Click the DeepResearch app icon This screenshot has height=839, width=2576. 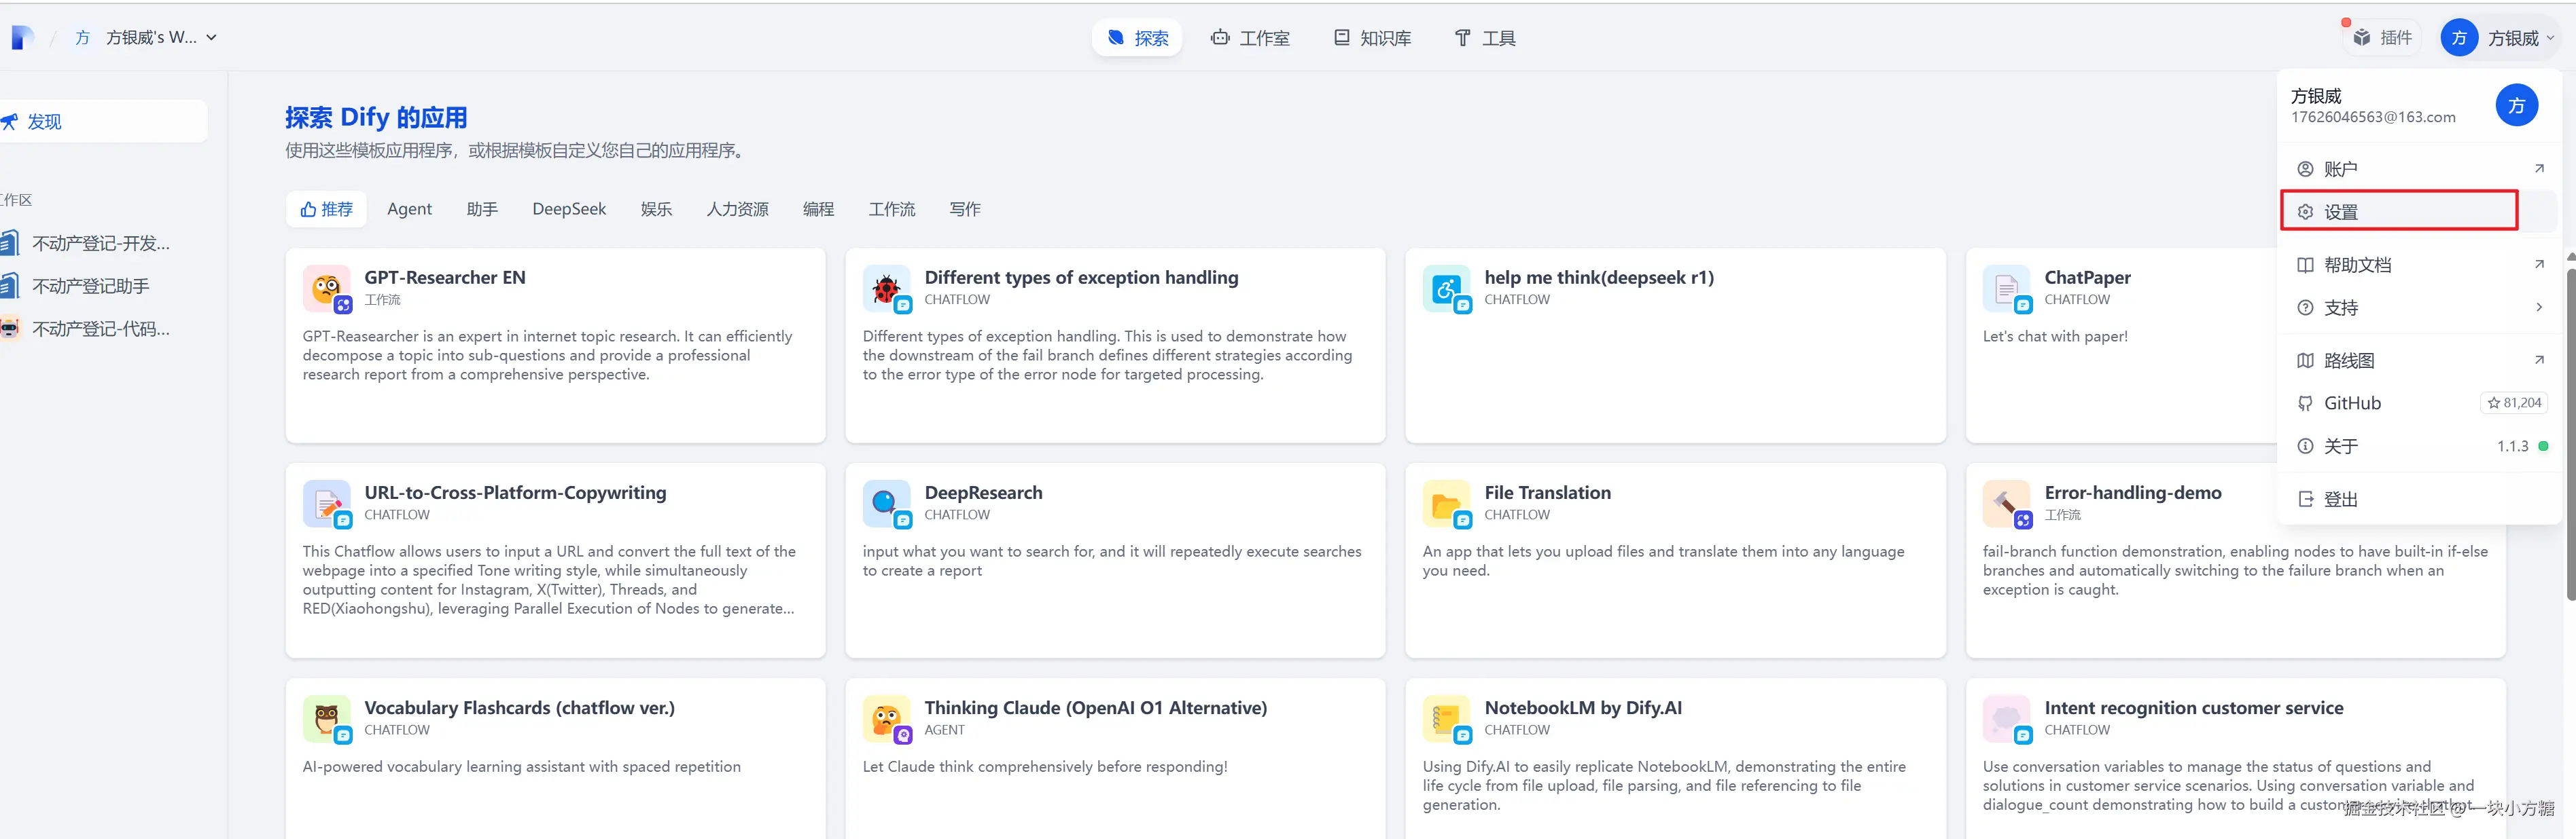pyautogui.click(x=886, y=504)
